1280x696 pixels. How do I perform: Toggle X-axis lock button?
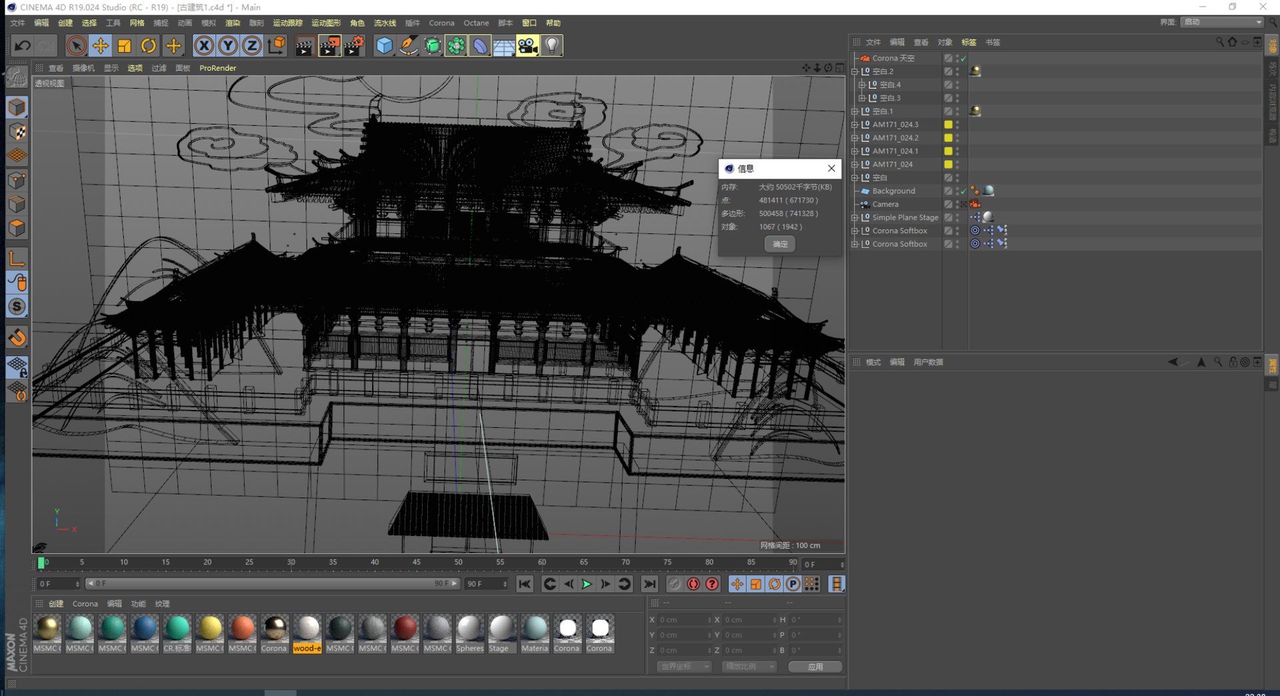[x=204, y=46]
